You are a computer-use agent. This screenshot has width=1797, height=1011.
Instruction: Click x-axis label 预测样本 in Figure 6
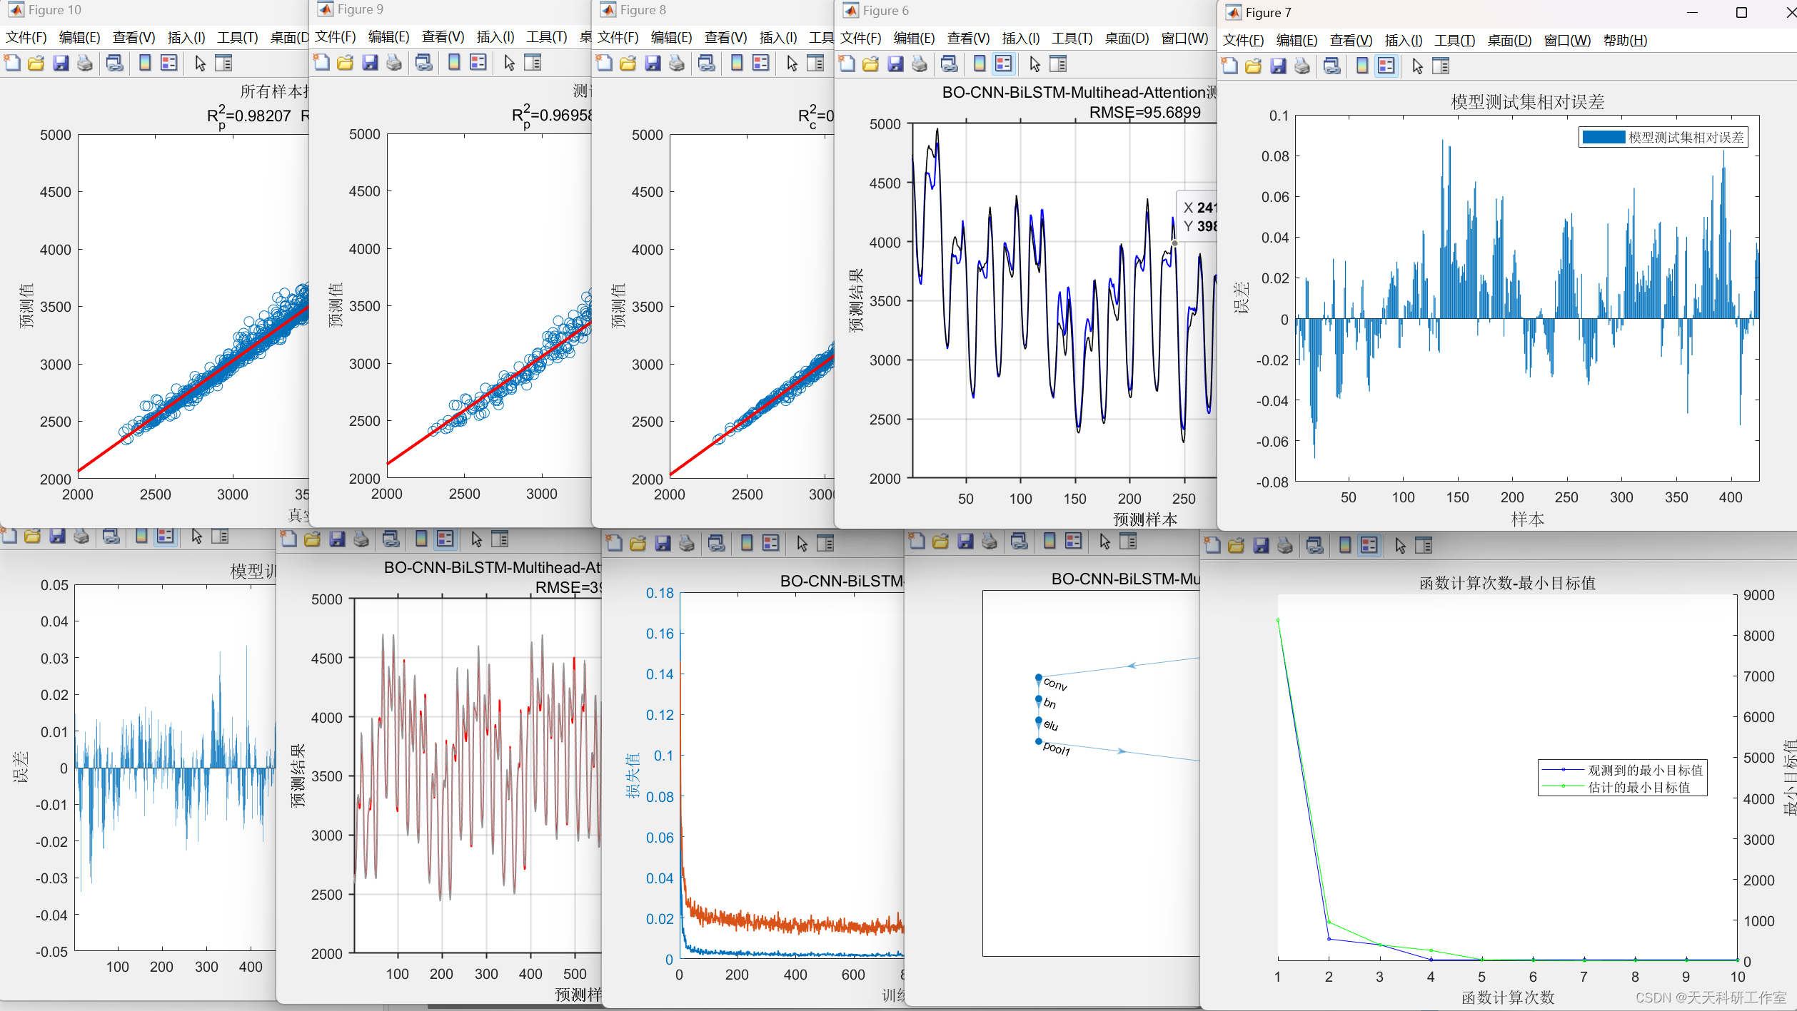pyautogui.click(x=1144, y=519)
